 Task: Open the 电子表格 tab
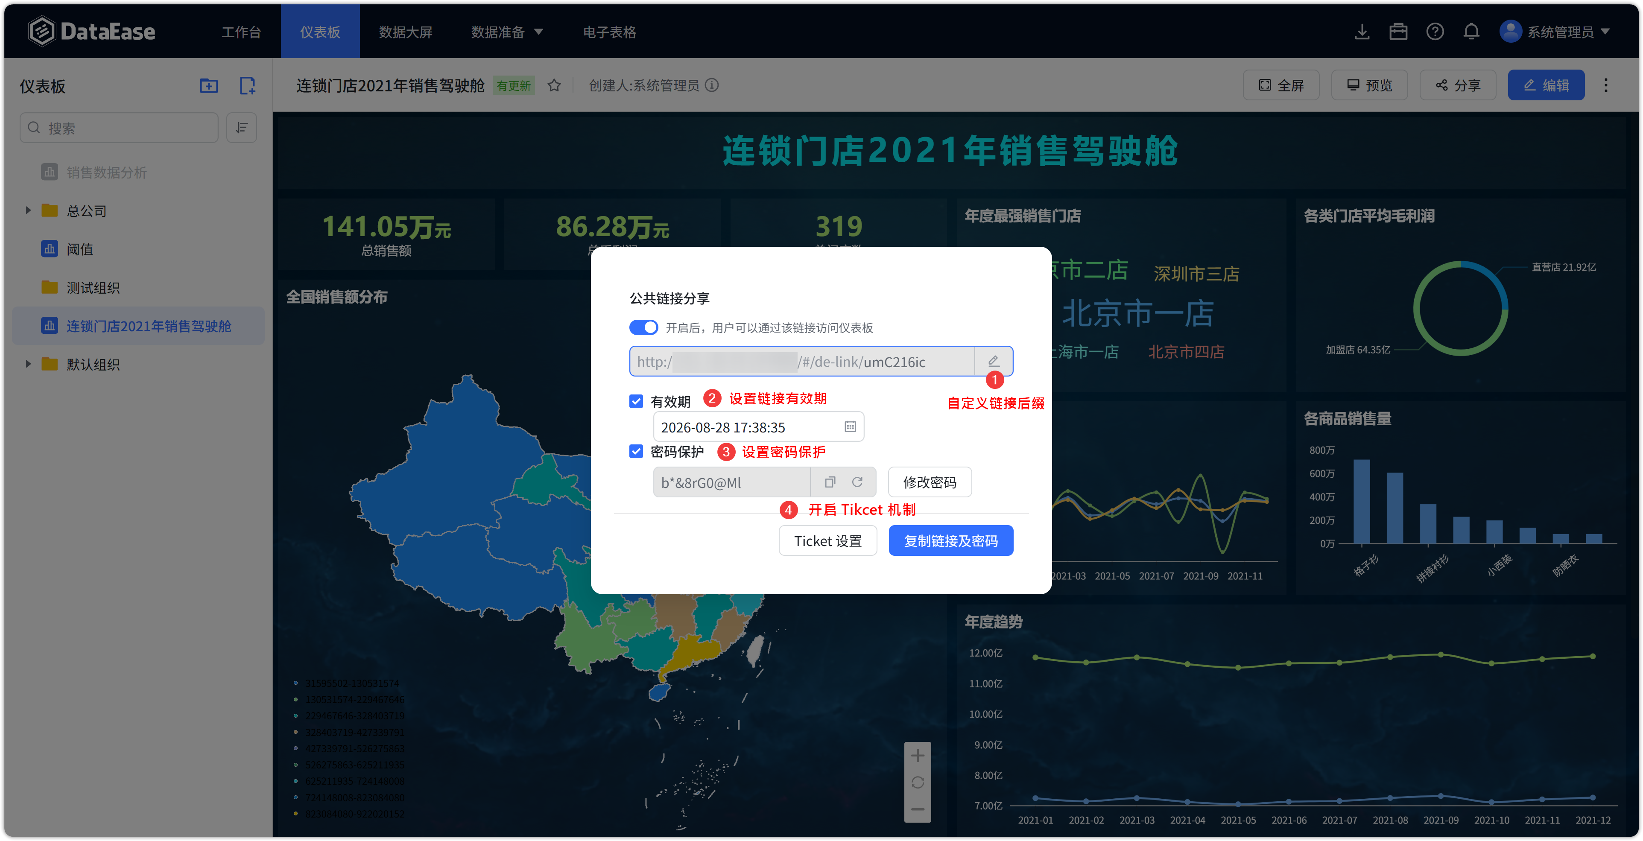coord(610,32)
